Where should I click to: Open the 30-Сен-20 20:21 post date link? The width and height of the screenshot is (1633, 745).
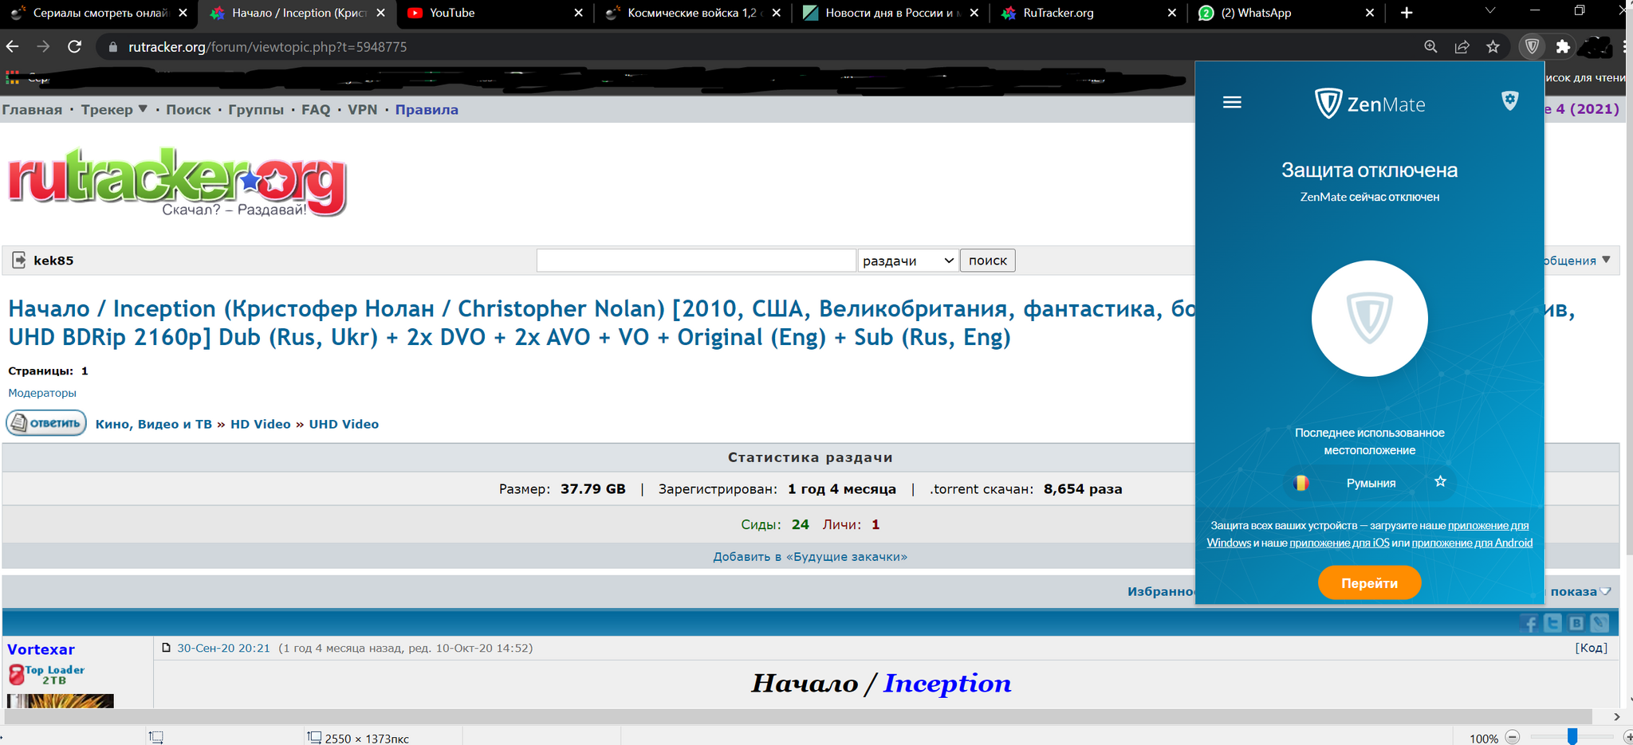pyautogui.click(x=223, y=648)
